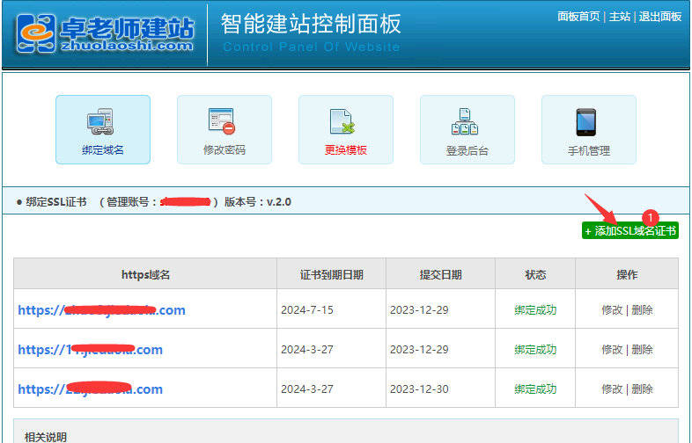Select the 更换模板 icon
Screen dimensions: 692x443
point(345,121)
